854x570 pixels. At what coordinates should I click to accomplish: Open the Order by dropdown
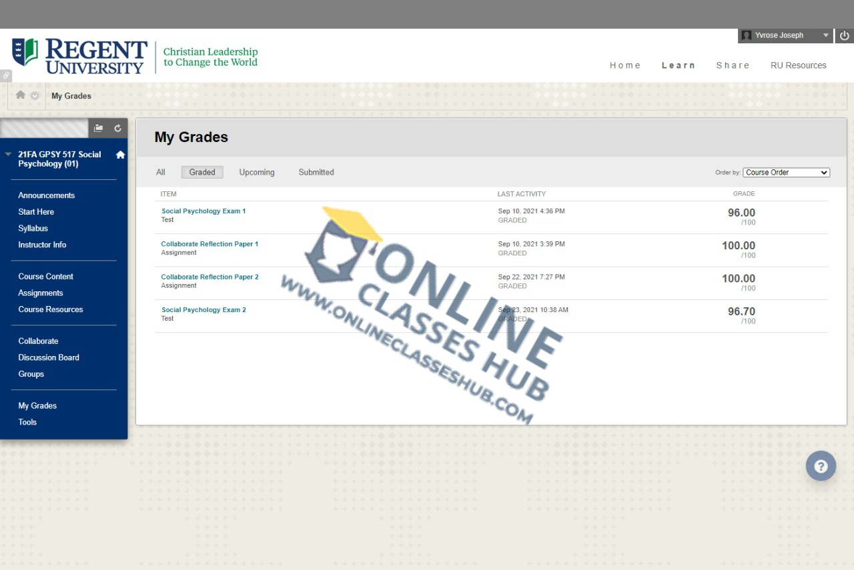click(786, 172)
